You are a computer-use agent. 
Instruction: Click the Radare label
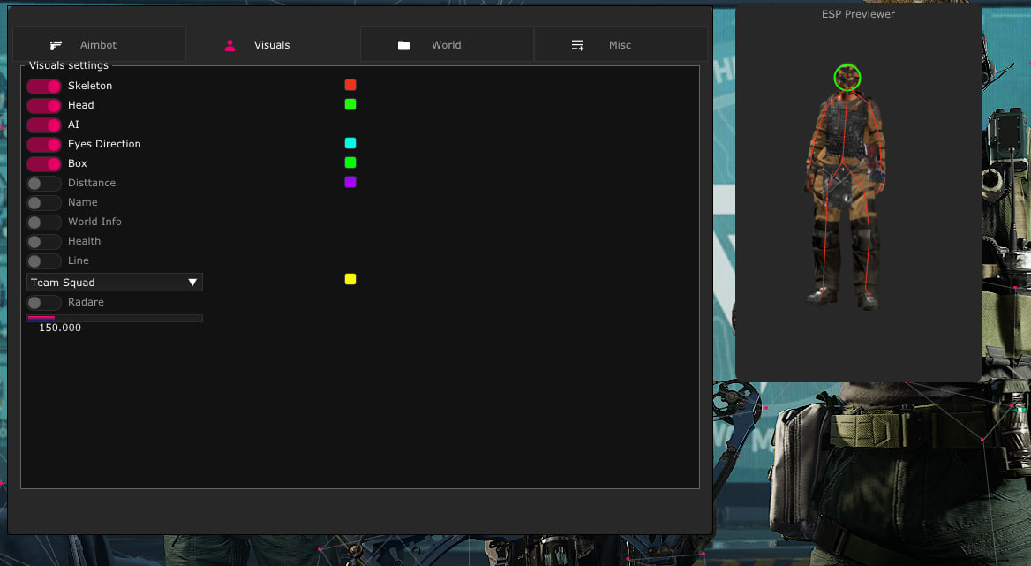tap(87, 302)
